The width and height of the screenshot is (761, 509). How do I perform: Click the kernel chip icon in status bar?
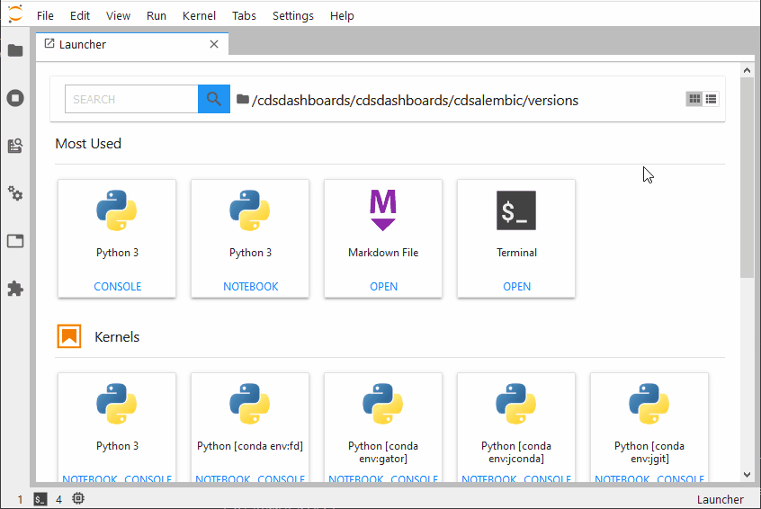[78, 498]
